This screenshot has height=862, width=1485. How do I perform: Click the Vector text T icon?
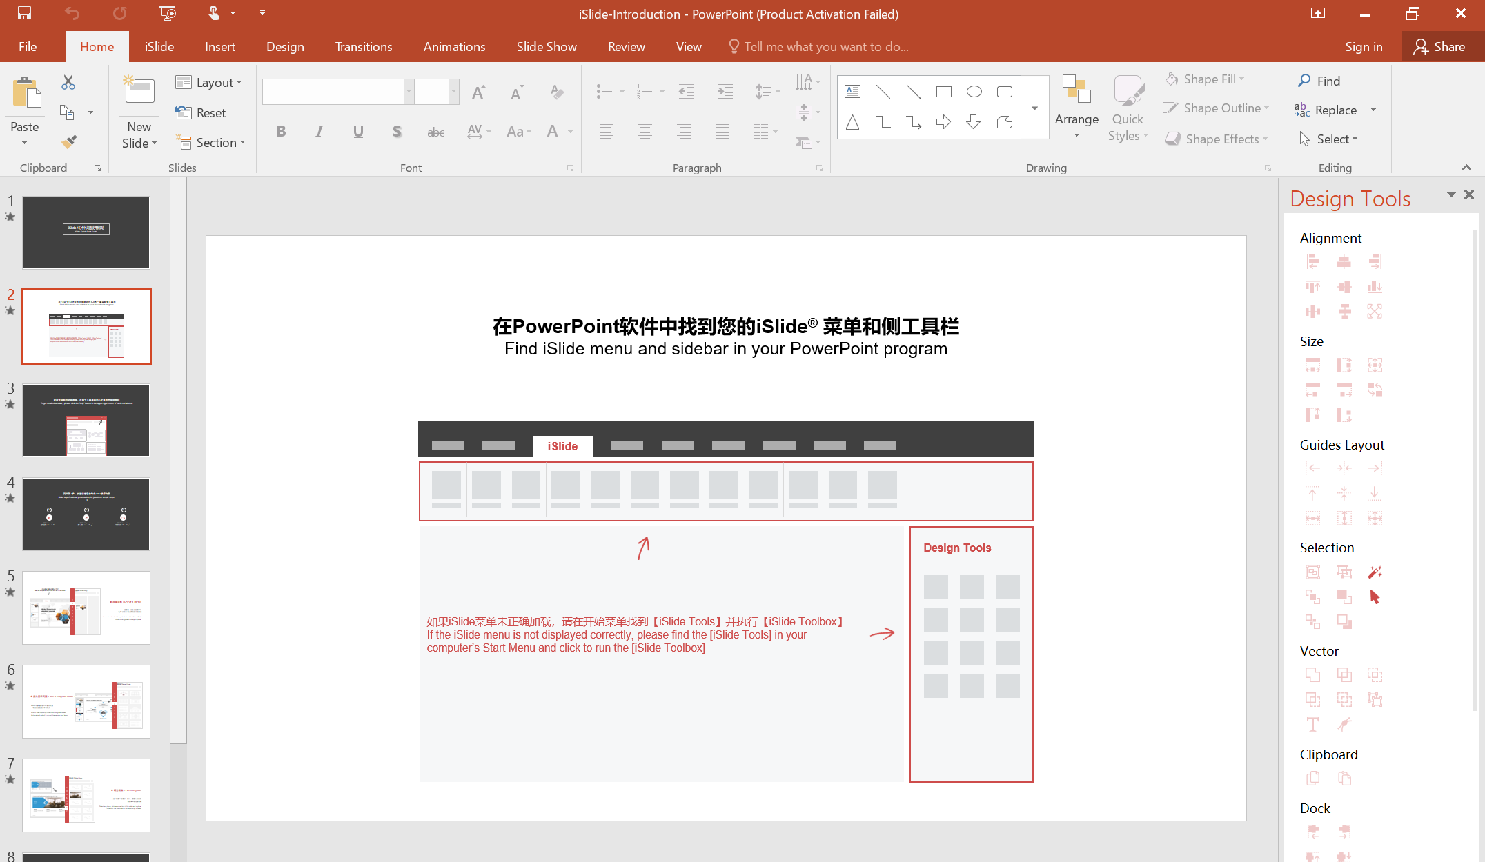[1312, 724]
